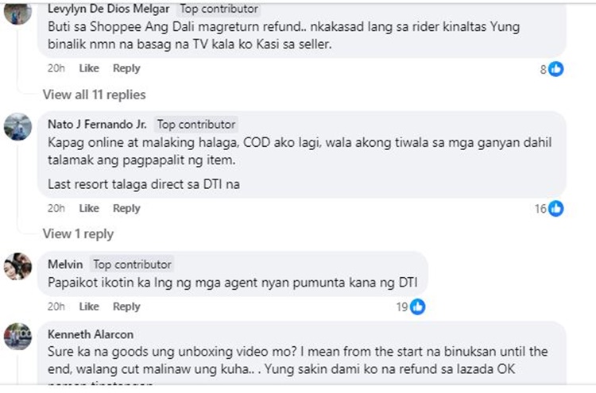Open Melvin profile name link
This screenshot has height=393, width=596.
(x=65, y=264)
